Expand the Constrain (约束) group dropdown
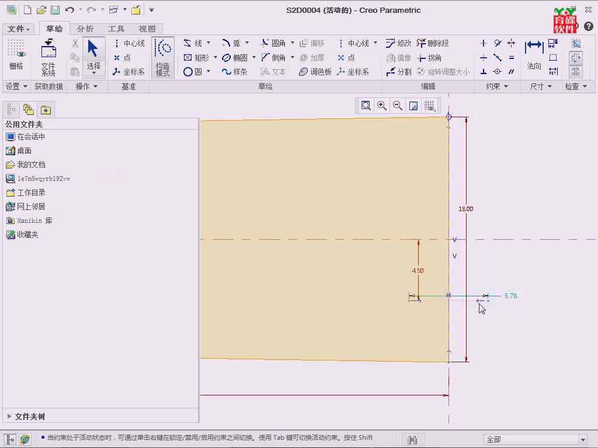The width and height of the screenshot is (598, 448). (497, 86)
